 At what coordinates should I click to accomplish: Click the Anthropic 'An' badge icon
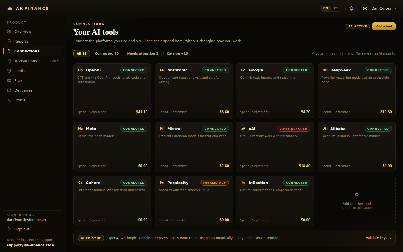coord(162,70)
